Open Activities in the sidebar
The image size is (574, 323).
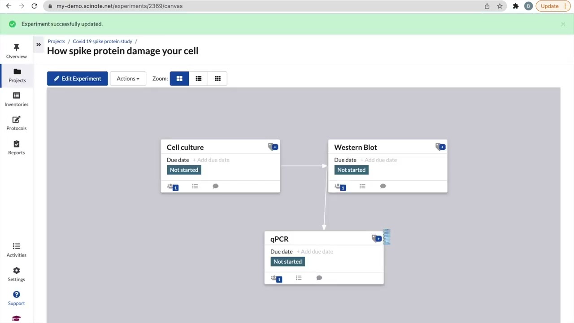pos(17,250)
